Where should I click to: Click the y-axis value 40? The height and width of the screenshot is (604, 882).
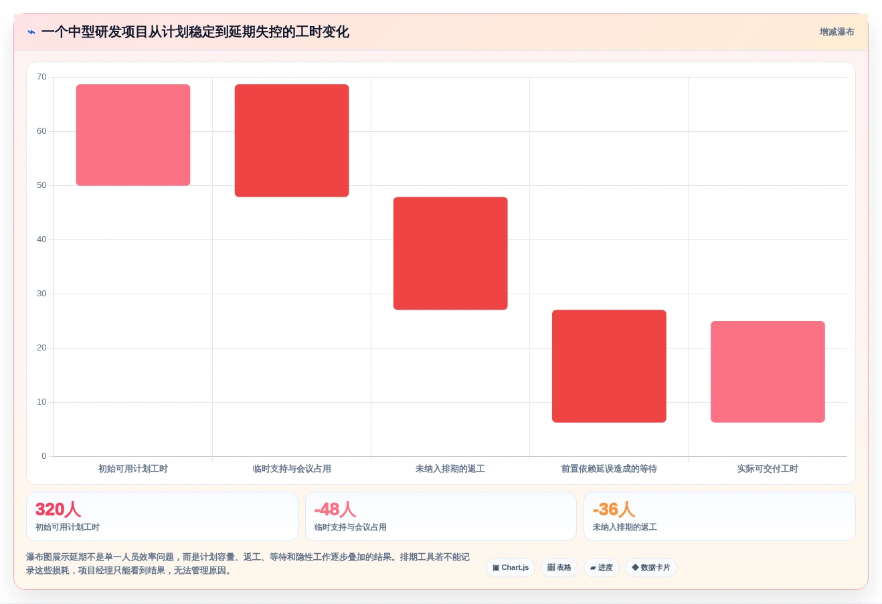tap(41, 239)
